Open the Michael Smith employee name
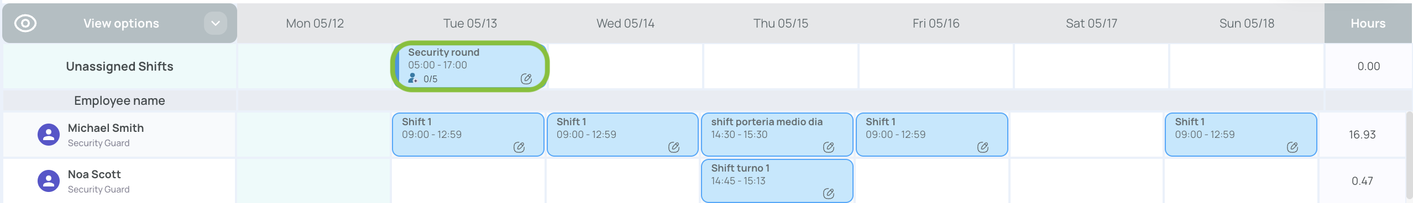 [x=106, y=128]
